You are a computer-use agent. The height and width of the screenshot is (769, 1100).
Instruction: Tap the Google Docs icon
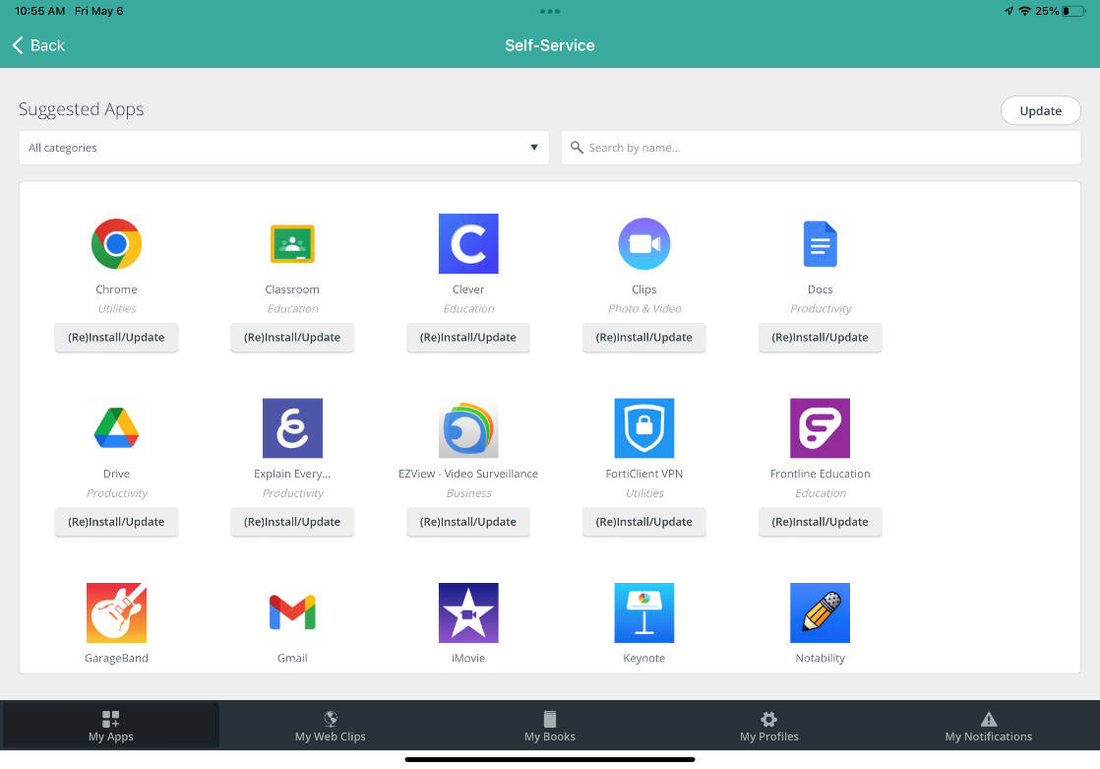pos(821,243)
